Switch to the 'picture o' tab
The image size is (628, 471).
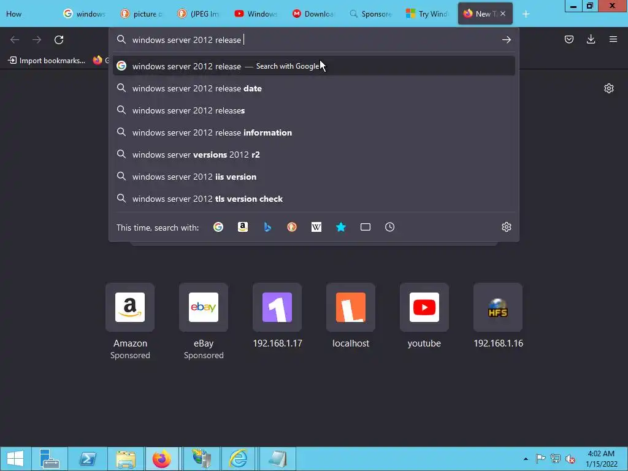[142, 14]
